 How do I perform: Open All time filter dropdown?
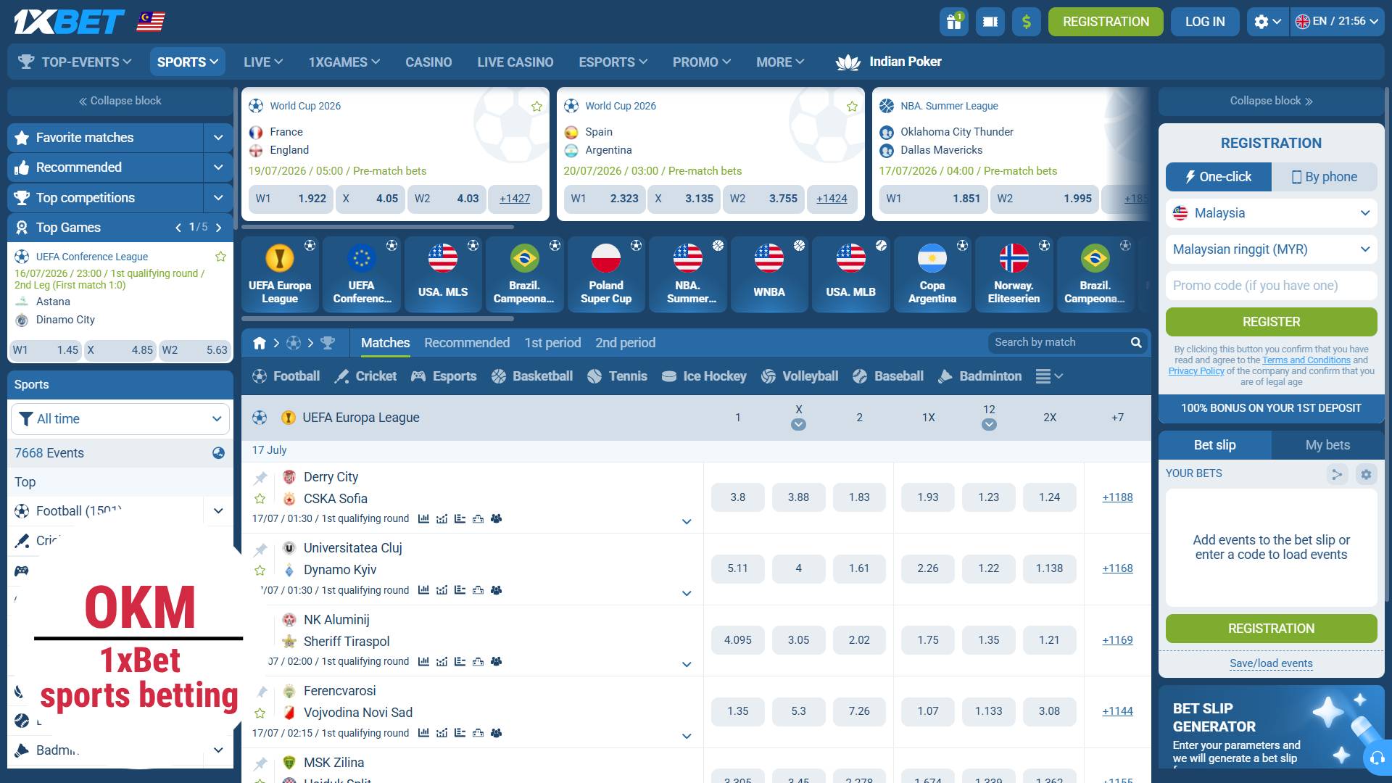120,419
